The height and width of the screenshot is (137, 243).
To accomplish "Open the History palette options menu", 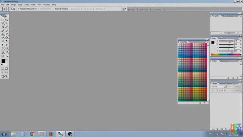I will pos(241,61).
